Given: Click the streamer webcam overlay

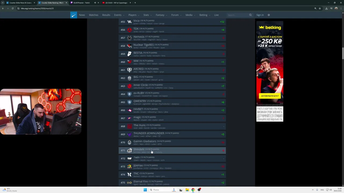Looking at the screenshot, I should tap(41, 112).
